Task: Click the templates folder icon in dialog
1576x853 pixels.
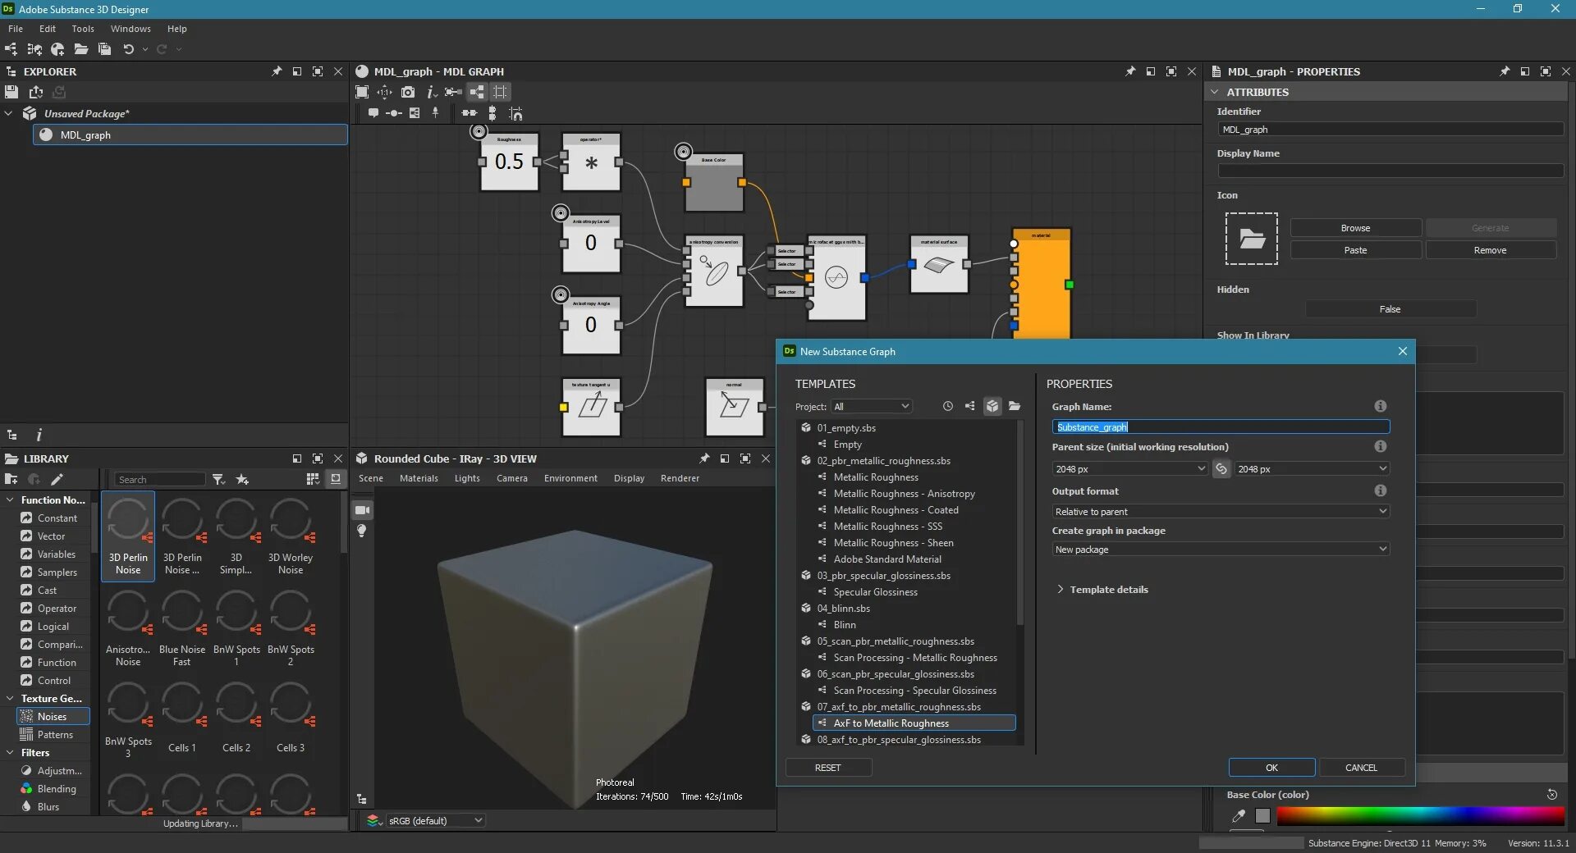Action: 1015,406
